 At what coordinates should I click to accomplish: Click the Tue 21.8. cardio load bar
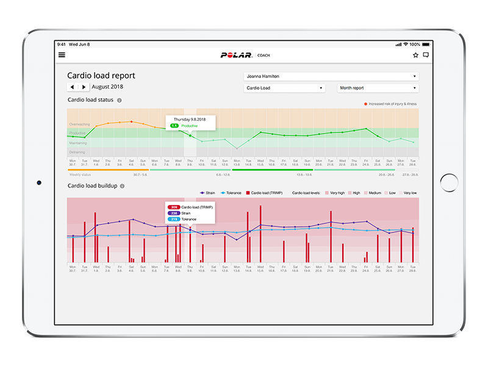pyautogui.click(x=331, y=237)
